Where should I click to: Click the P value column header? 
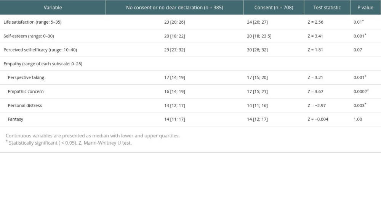click(x=365, y=8)
